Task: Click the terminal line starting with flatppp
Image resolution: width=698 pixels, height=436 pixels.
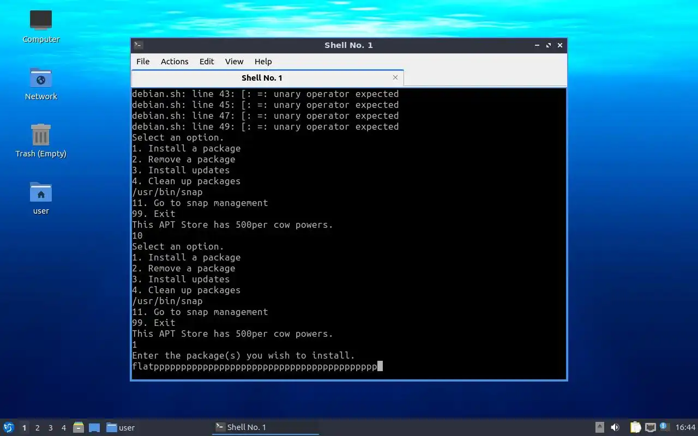Action: pyautogui.click(x=257, y=366)
